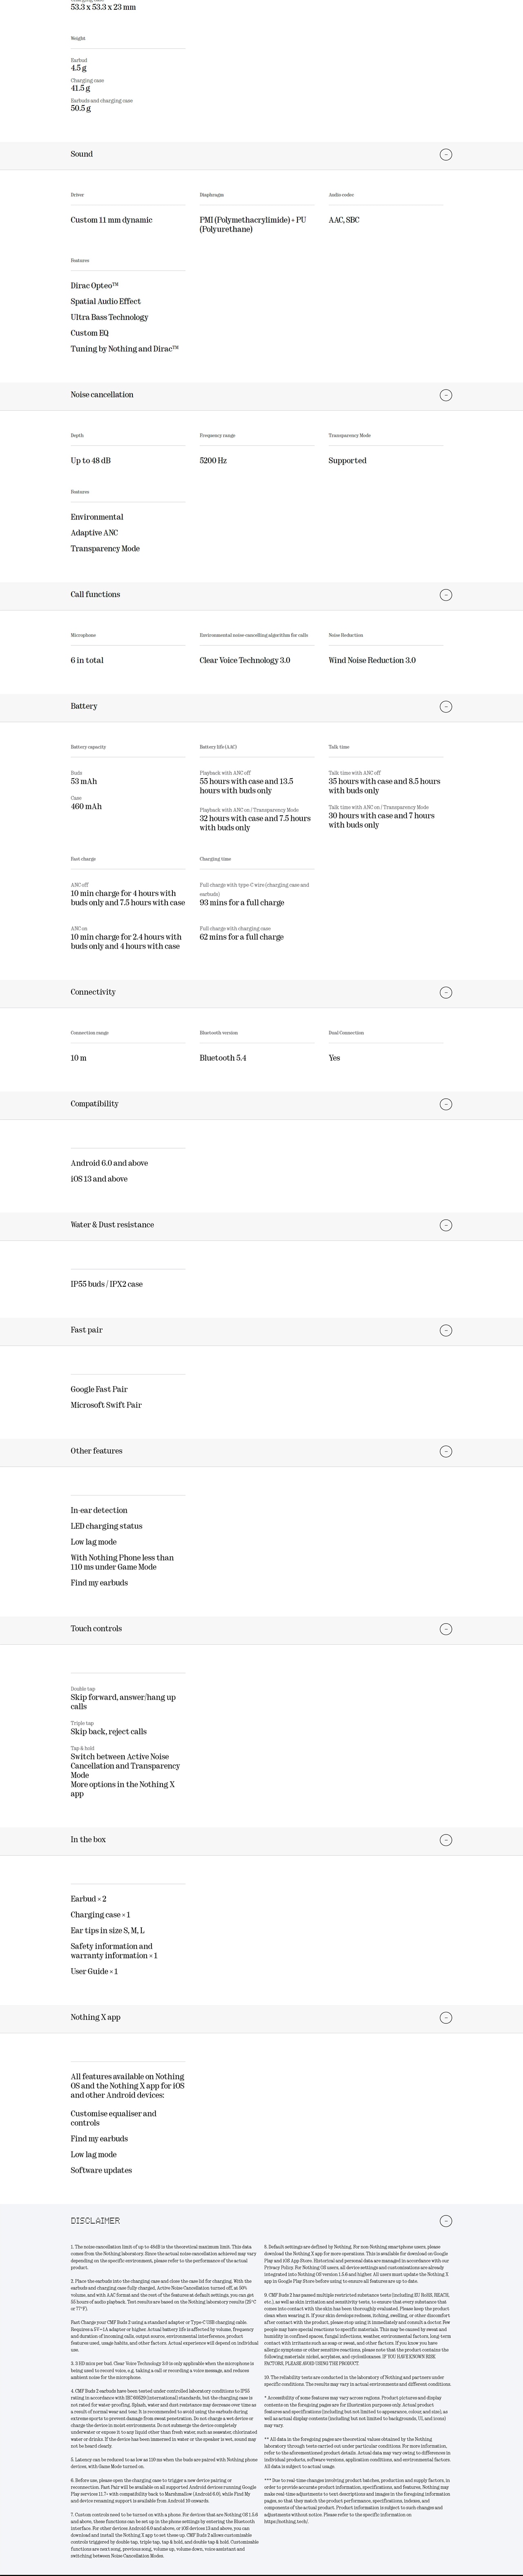Collapse the Noise cancellation section

click(446, 395)
